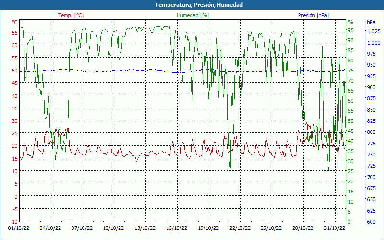Click the -5 value on temperature axis
The image size is (384, 240).
pyautogui.click(x=15, y=209)
